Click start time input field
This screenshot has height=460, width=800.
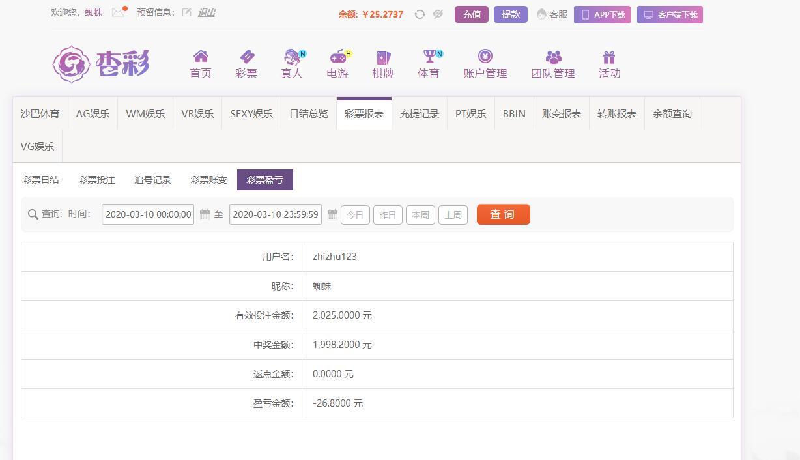(x=148, y=214)
